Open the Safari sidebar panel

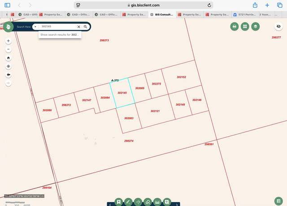[7, 5]
